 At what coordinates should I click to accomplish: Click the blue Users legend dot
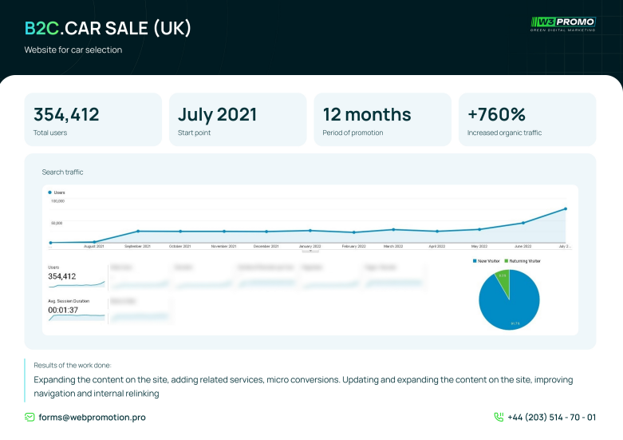(x=50, y=192)
